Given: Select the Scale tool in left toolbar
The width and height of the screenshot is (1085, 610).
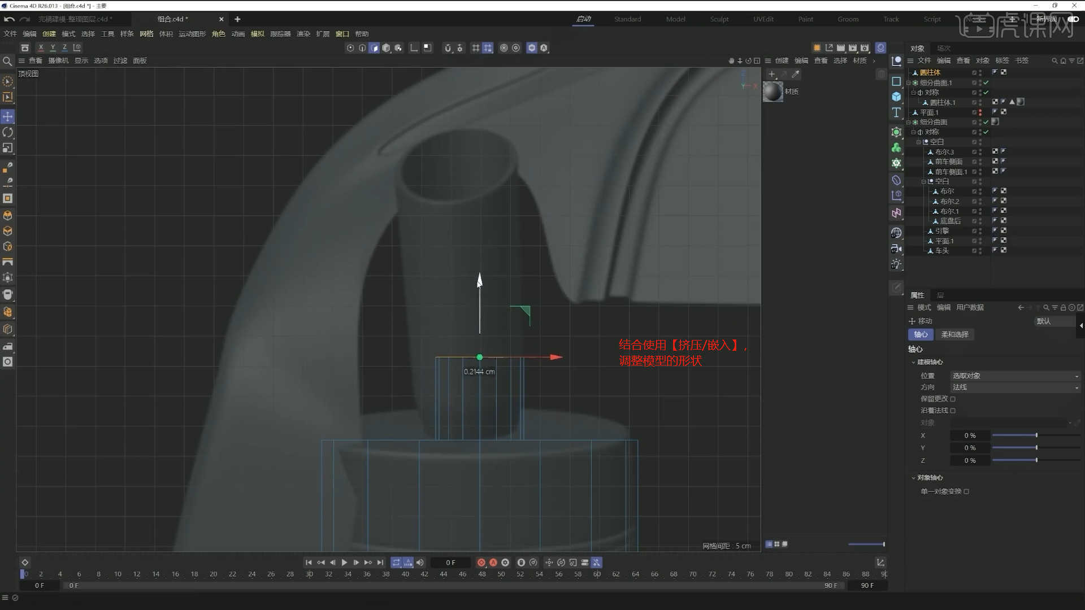Looking at the screenshot, I should pos(8,148).
